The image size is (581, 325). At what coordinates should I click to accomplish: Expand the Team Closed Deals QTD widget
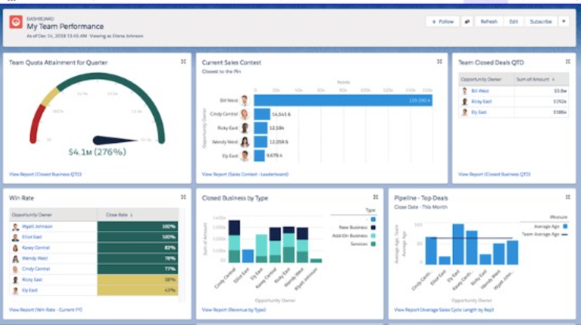point(567,62)
